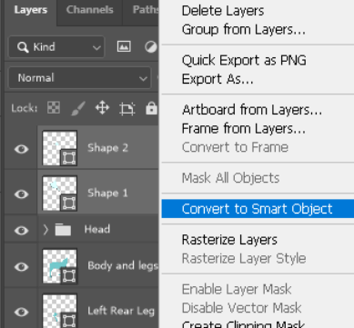The height and width of the screenshot is (328, 354).
Task: Expand the Head group chevron
Action: (x=46, y=230)
